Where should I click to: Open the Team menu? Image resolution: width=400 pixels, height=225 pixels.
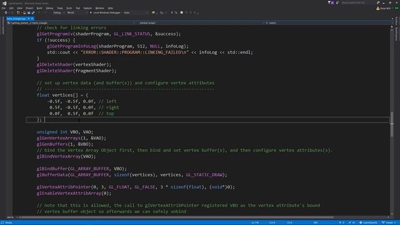click(60, 8)
